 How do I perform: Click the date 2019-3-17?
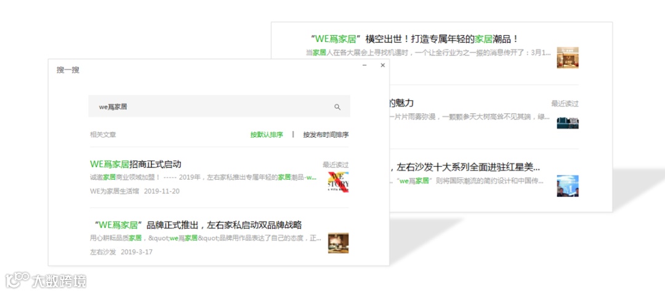[137, 252]
